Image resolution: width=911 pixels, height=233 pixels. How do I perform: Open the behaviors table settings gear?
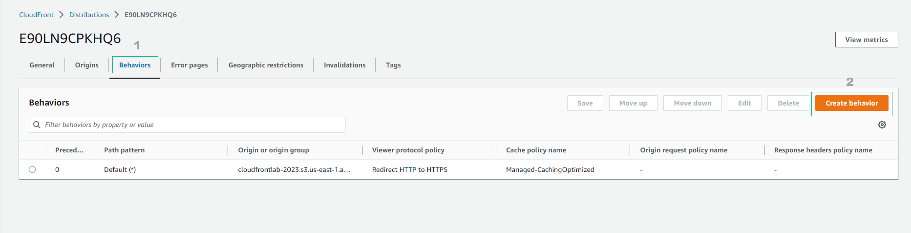(x=882, y=125)
